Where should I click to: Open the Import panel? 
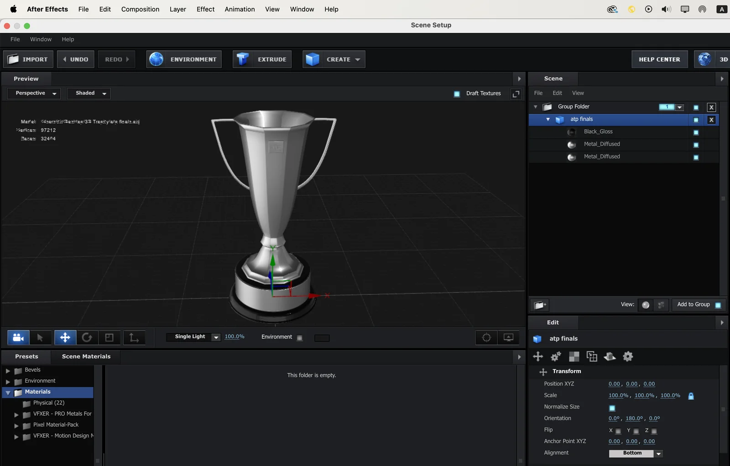coord(28,59)
